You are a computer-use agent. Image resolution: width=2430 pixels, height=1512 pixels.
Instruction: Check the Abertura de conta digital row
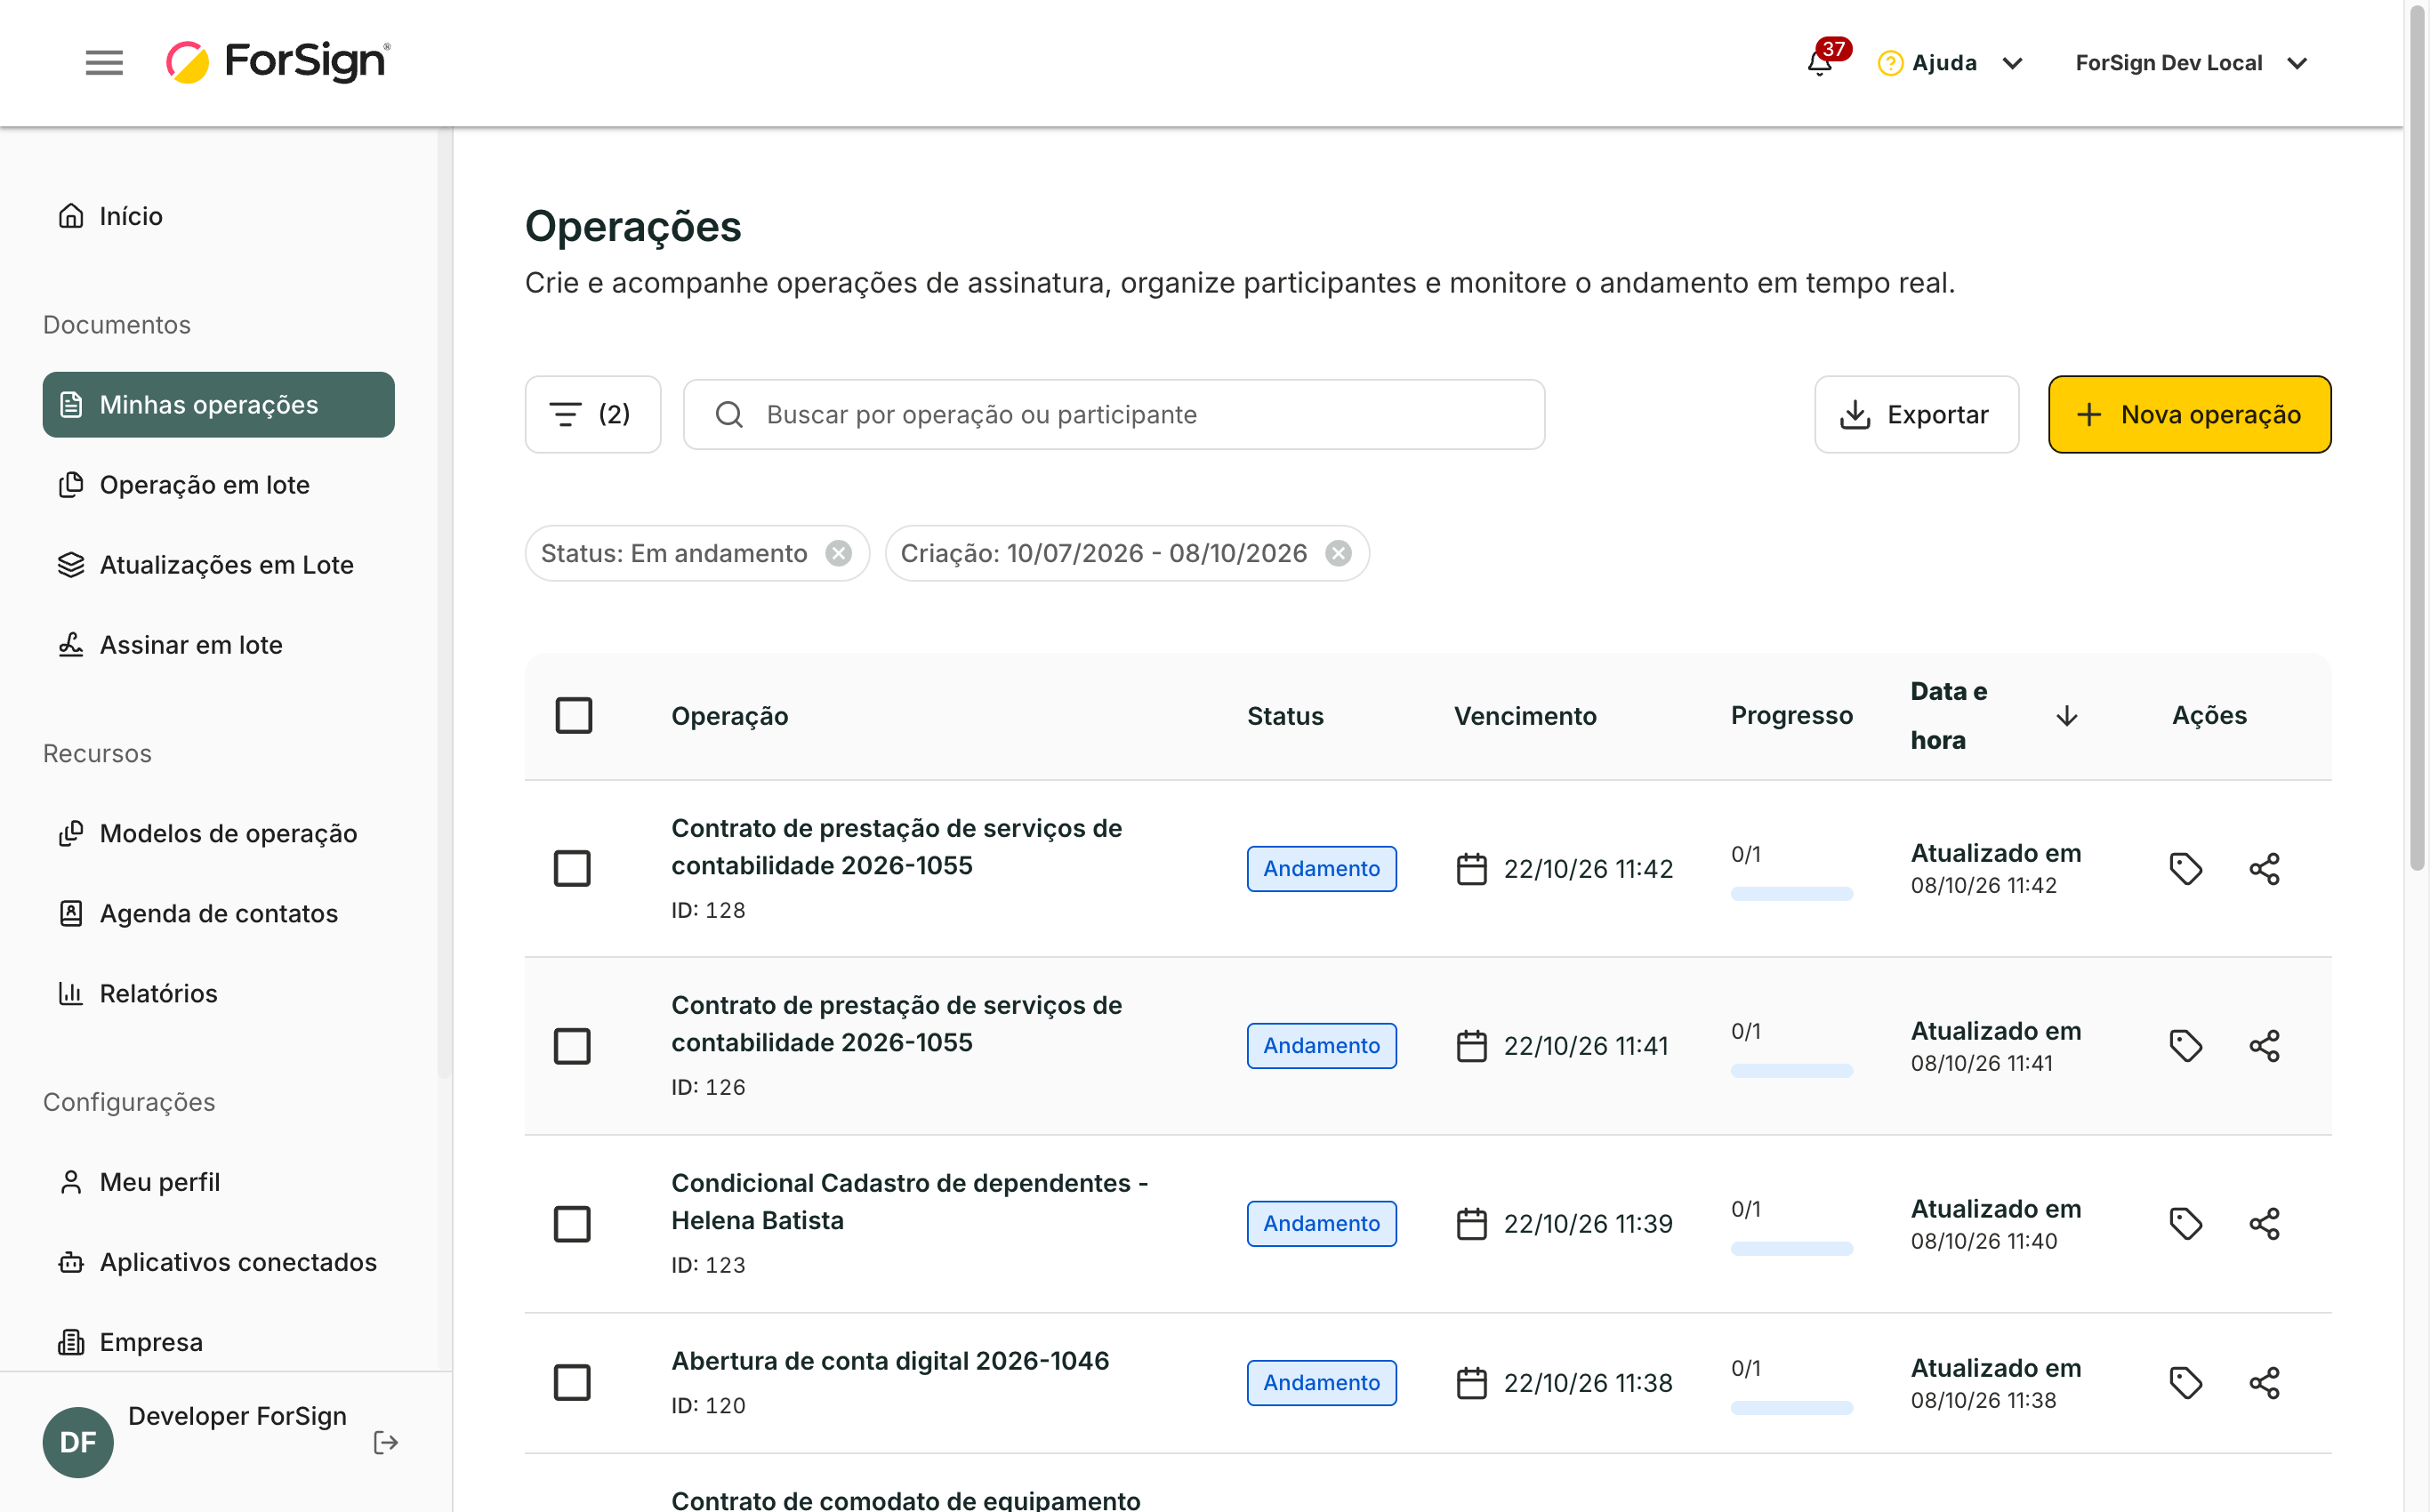(x=572, y=1382)
